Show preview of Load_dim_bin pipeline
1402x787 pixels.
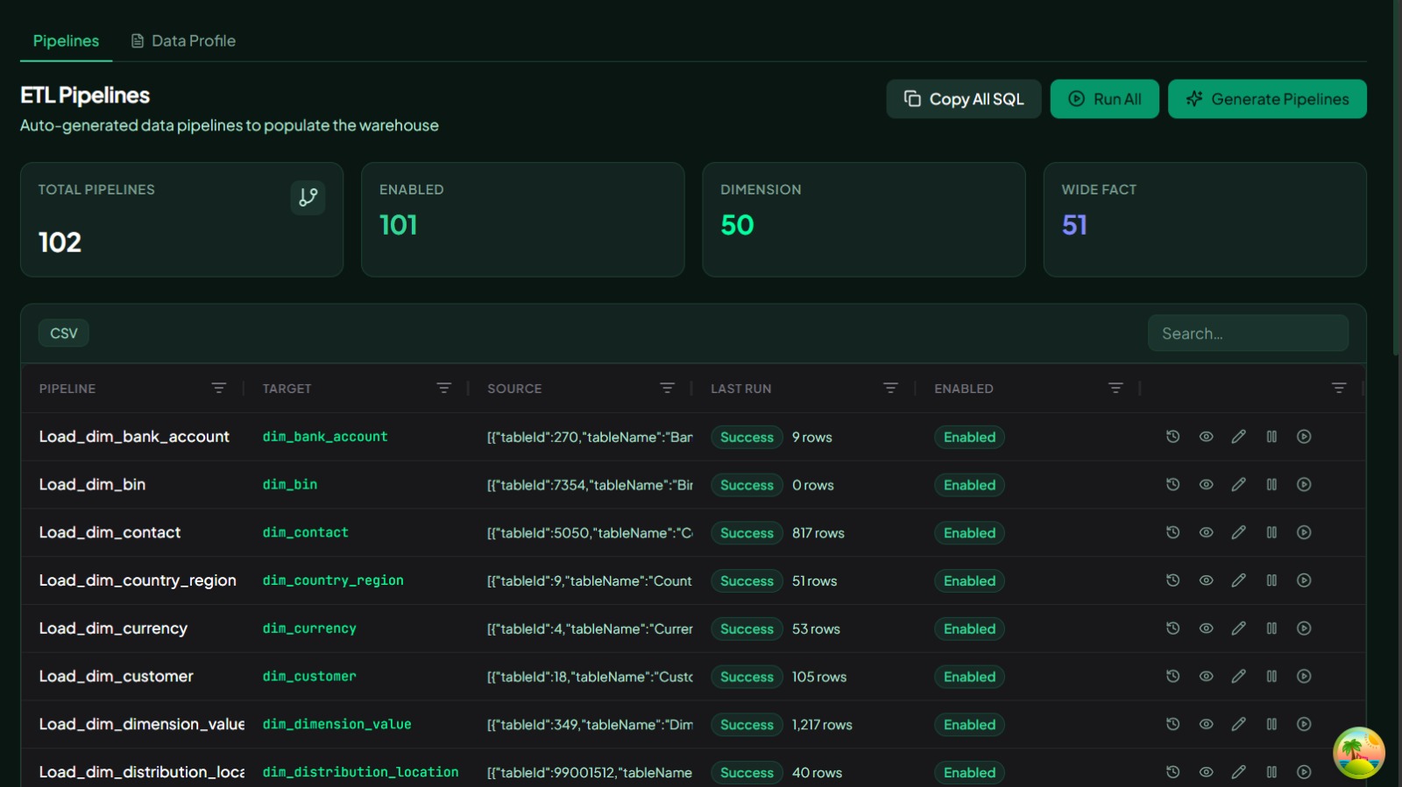(x=1206, y=485)
